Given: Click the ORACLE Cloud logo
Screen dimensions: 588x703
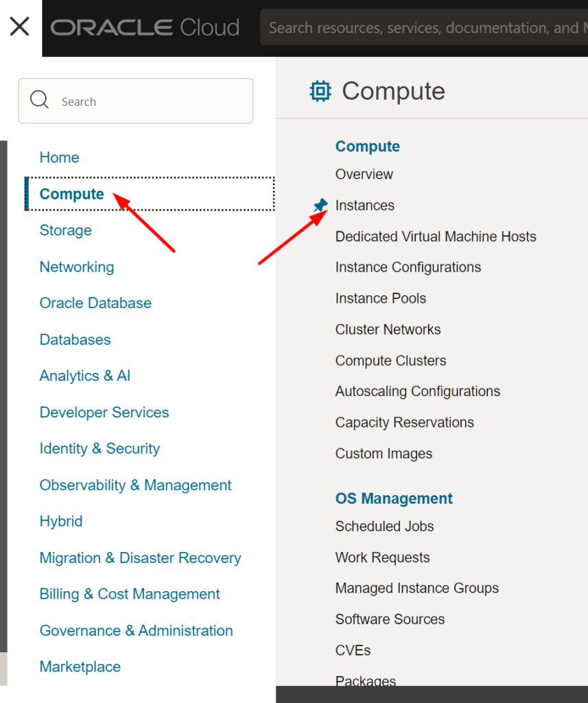Looking at the screenshot, I should 145,27.
